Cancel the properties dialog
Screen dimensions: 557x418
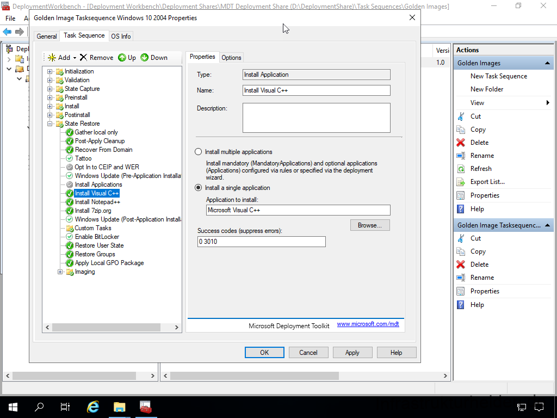(x=308, y=353)
